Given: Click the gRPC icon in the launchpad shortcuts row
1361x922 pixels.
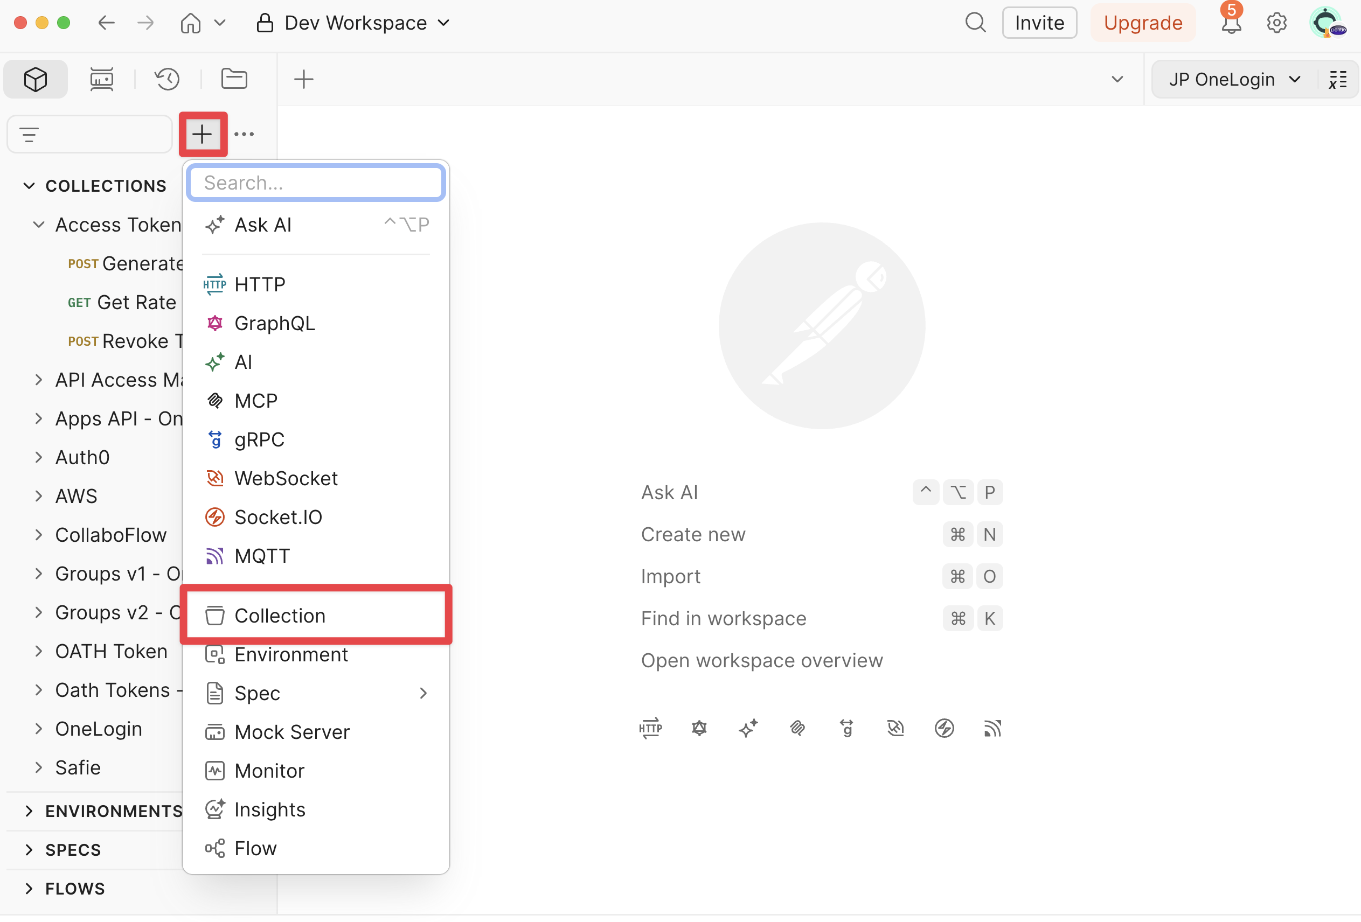Looking at the screenshot, I should pos(846,728).
